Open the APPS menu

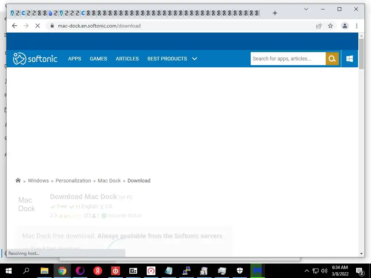(75, 59)
